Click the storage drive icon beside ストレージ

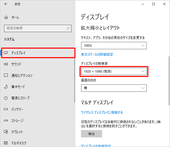6,120
